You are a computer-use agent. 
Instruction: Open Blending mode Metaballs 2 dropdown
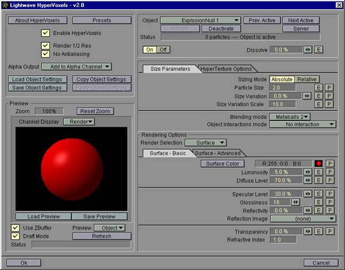tap(290, 117)
